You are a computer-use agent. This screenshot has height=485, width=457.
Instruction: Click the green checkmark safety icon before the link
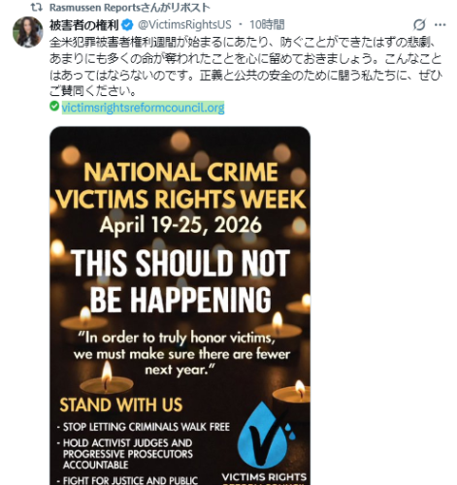tap(54, 106)
